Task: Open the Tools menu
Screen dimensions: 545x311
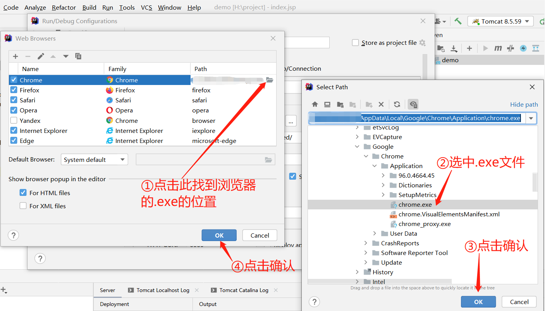Action: (127, 7)
